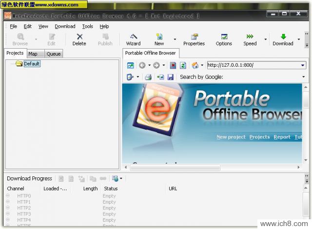
Task: Print the page with printer icon
Action: [148, 77]
